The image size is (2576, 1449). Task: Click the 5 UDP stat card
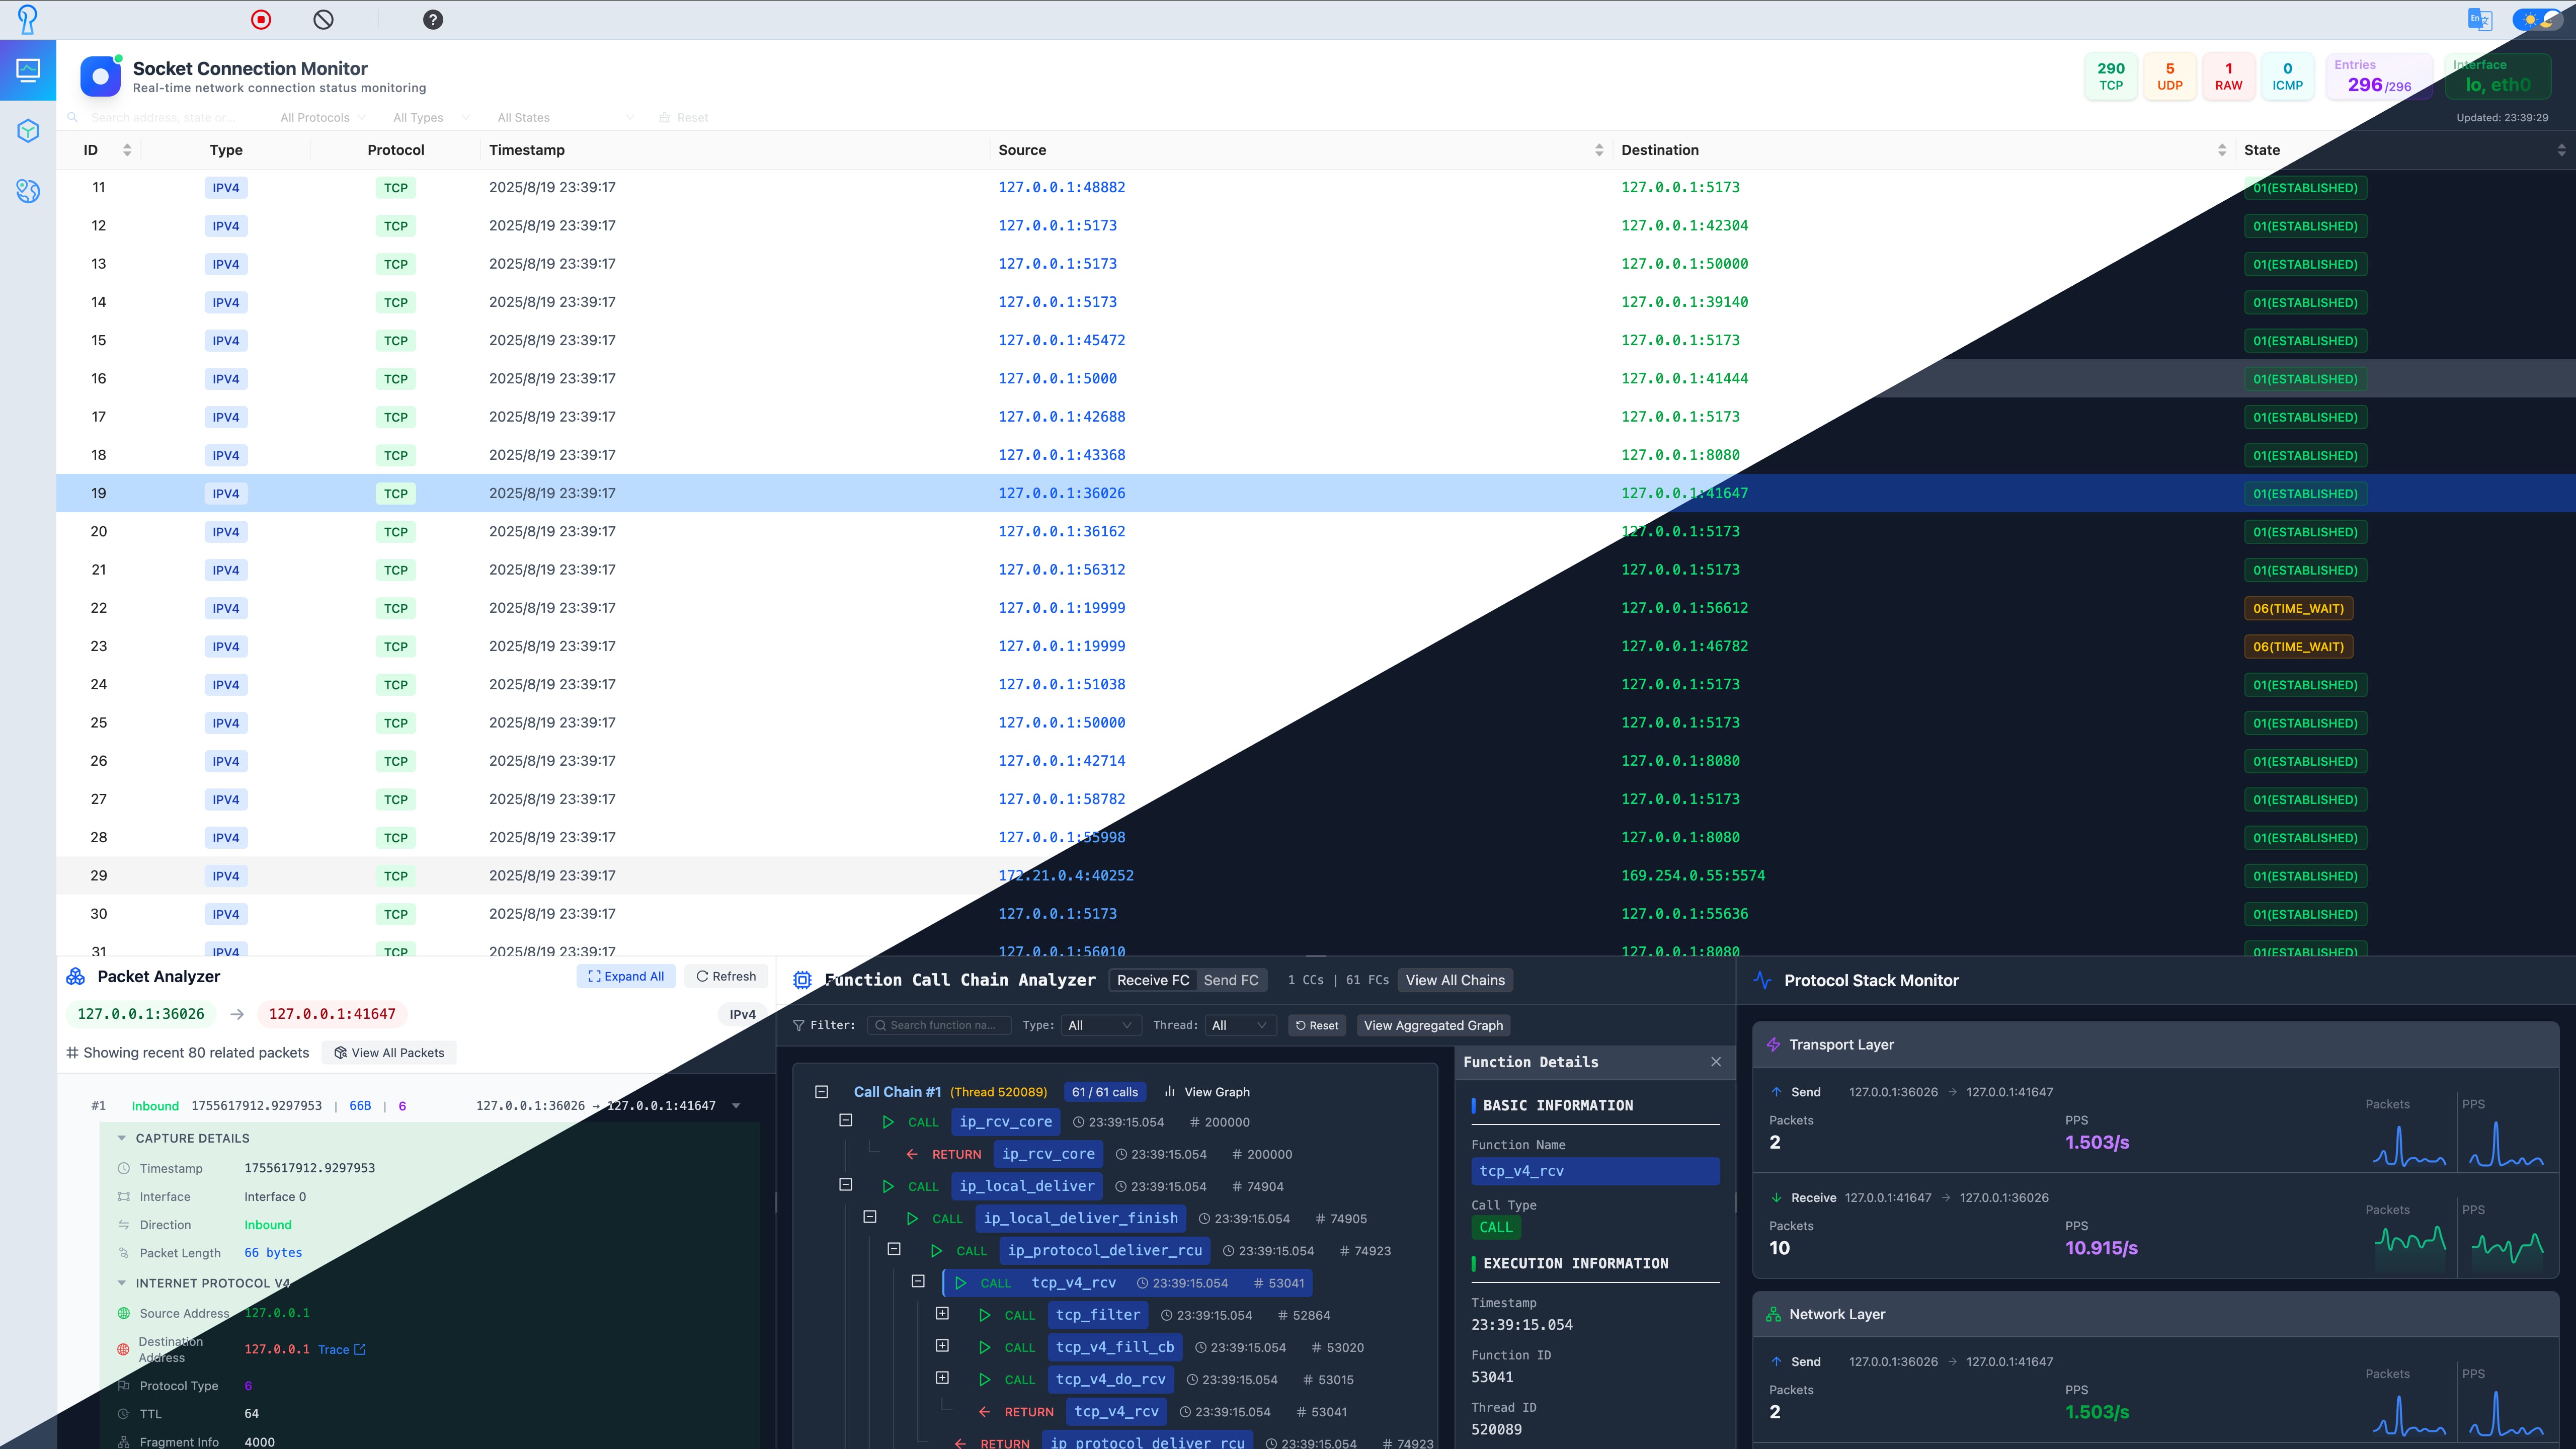pos(2169,76)
